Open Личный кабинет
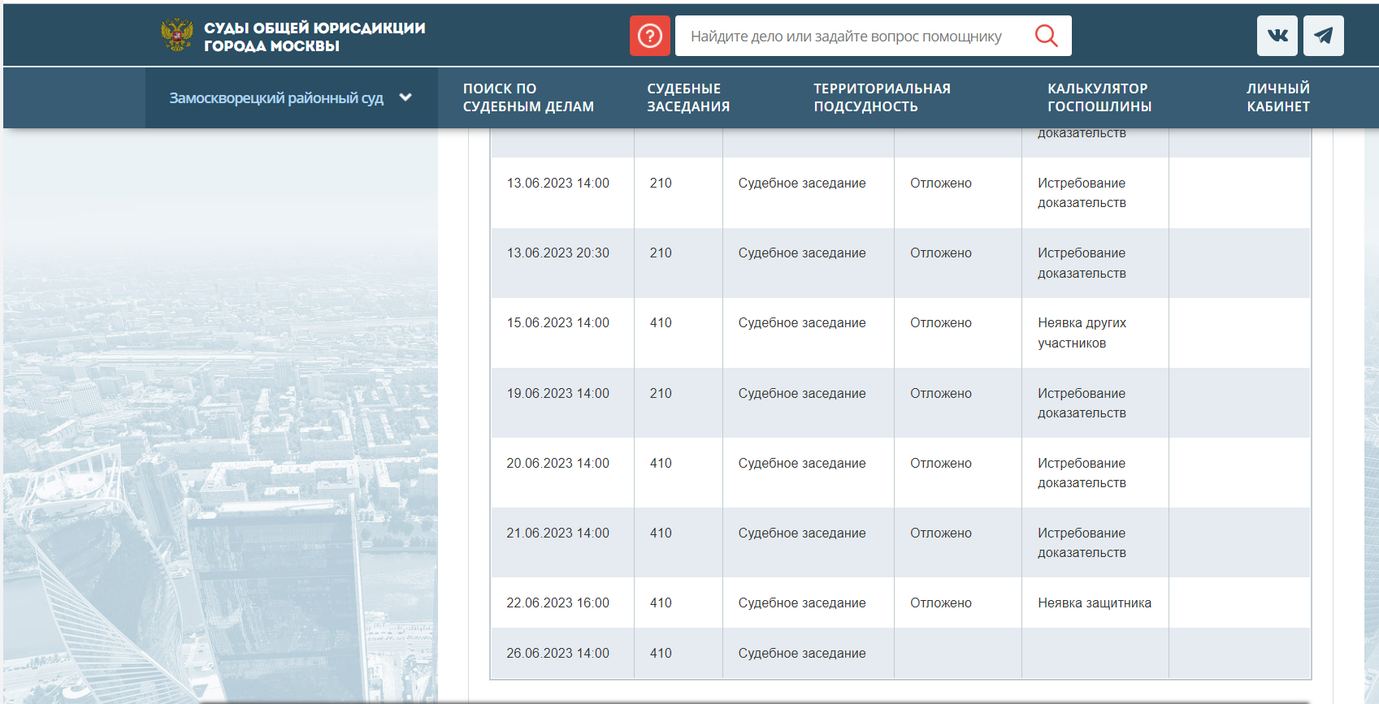This screenshot has width=1379, height=704. 1277,97
